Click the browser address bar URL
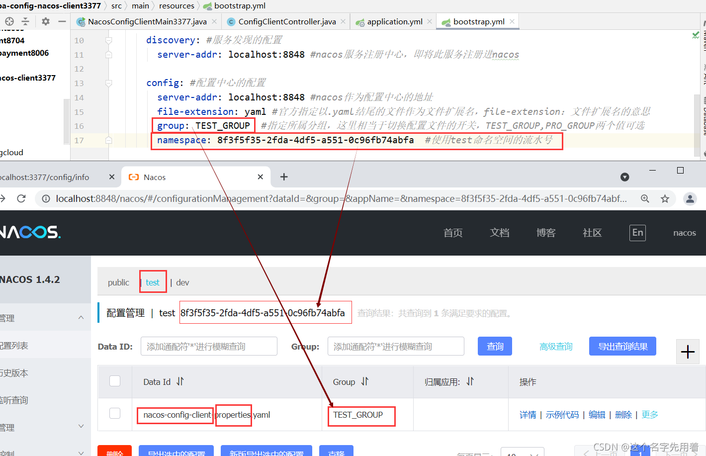This screenshot has width=706, height=456. (x=341, y=199)
